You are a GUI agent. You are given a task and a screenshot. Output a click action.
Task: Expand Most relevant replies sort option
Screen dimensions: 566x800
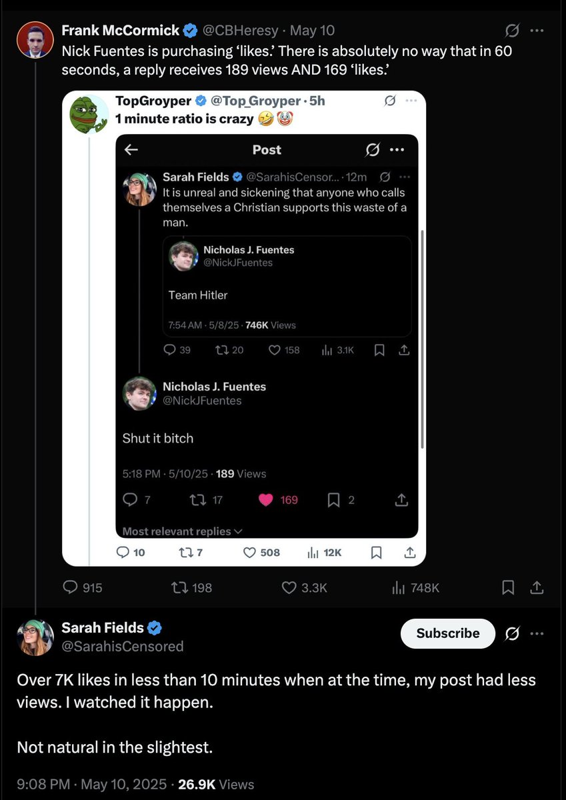click(183, 531)
